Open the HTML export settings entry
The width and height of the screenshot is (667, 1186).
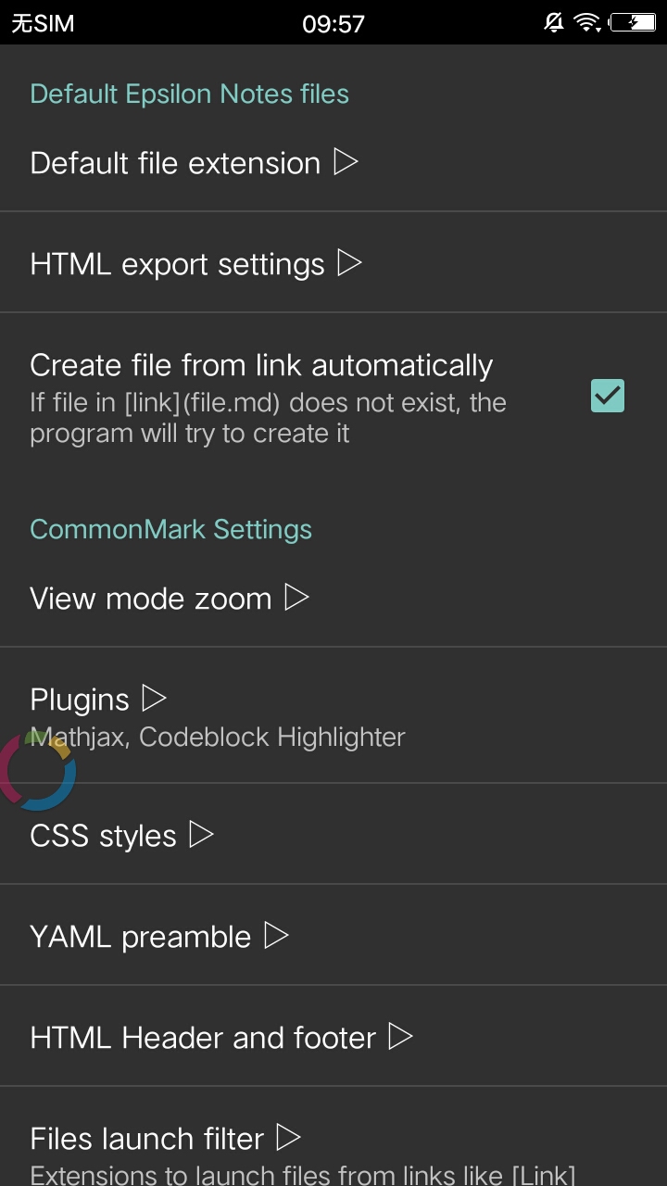(333, 263)
